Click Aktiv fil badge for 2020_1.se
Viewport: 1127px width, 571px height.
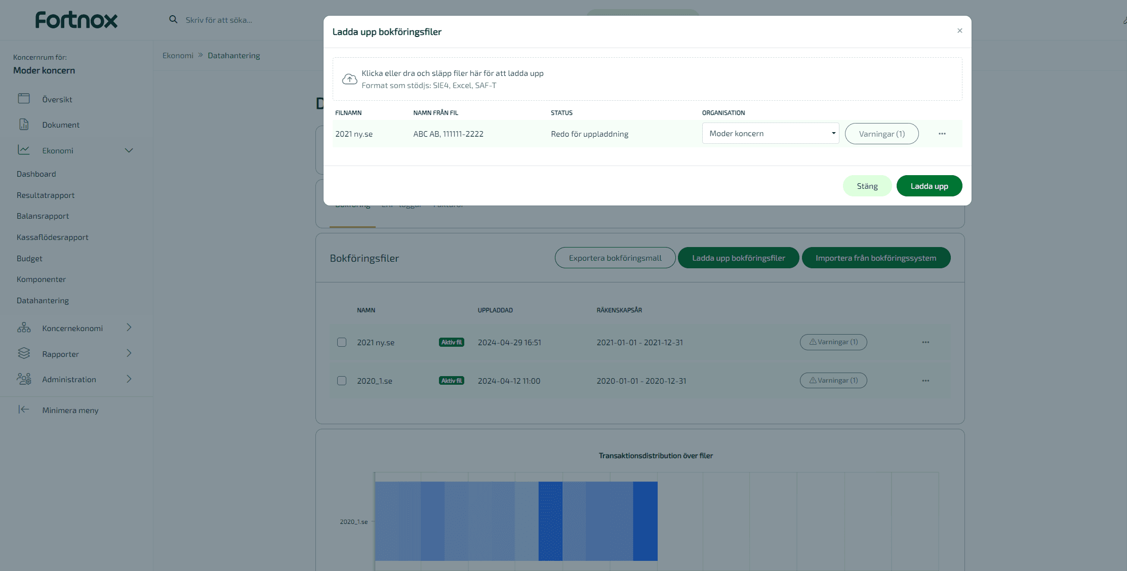point(451,381)
